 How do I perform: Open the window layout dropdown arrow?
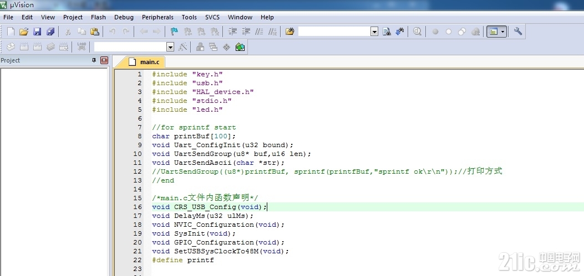pos(503,32)
